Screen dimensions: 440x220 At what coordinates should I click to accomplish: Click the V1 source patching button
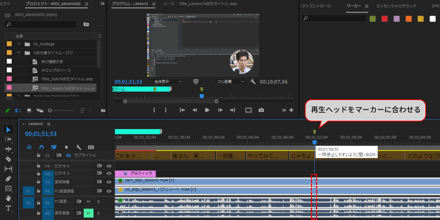pyautogui.click(x=28, y=191)
